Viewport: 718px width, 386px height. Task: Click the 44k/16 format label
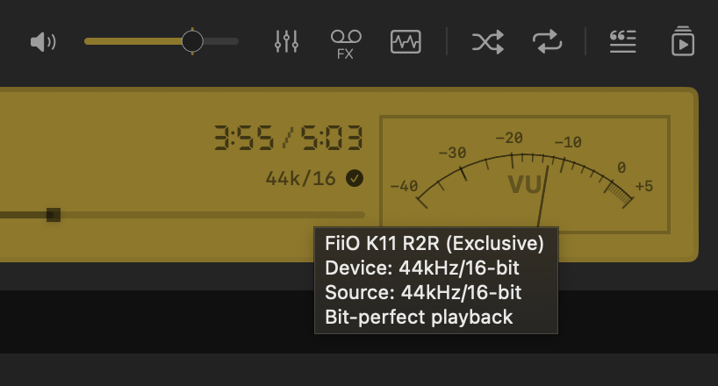(300, 178)
